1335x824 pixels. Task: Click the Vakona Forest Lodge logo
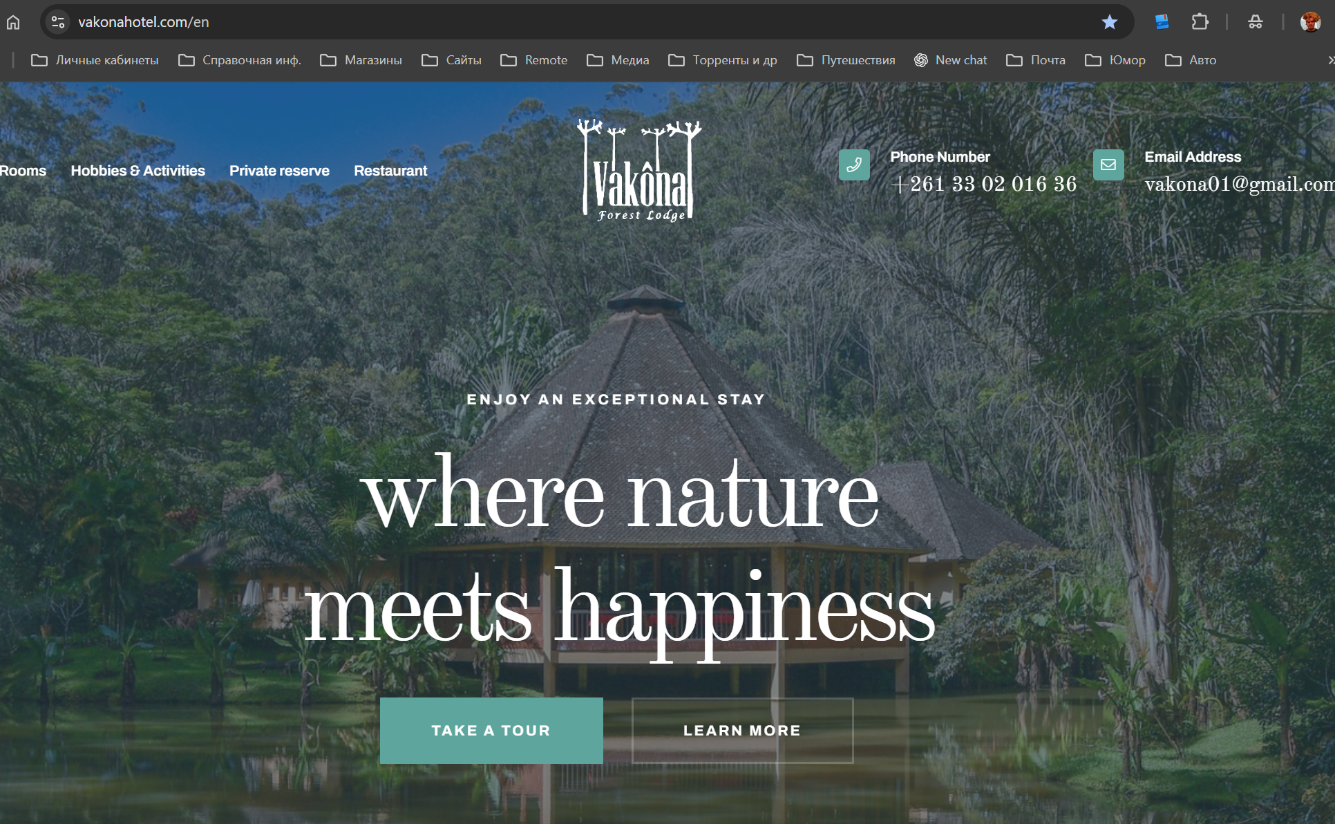click(x=640, y=170)
